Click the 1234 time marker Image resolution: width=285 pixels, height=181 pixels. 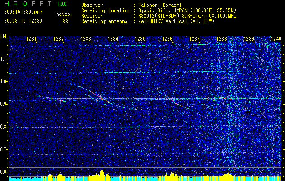113,38
